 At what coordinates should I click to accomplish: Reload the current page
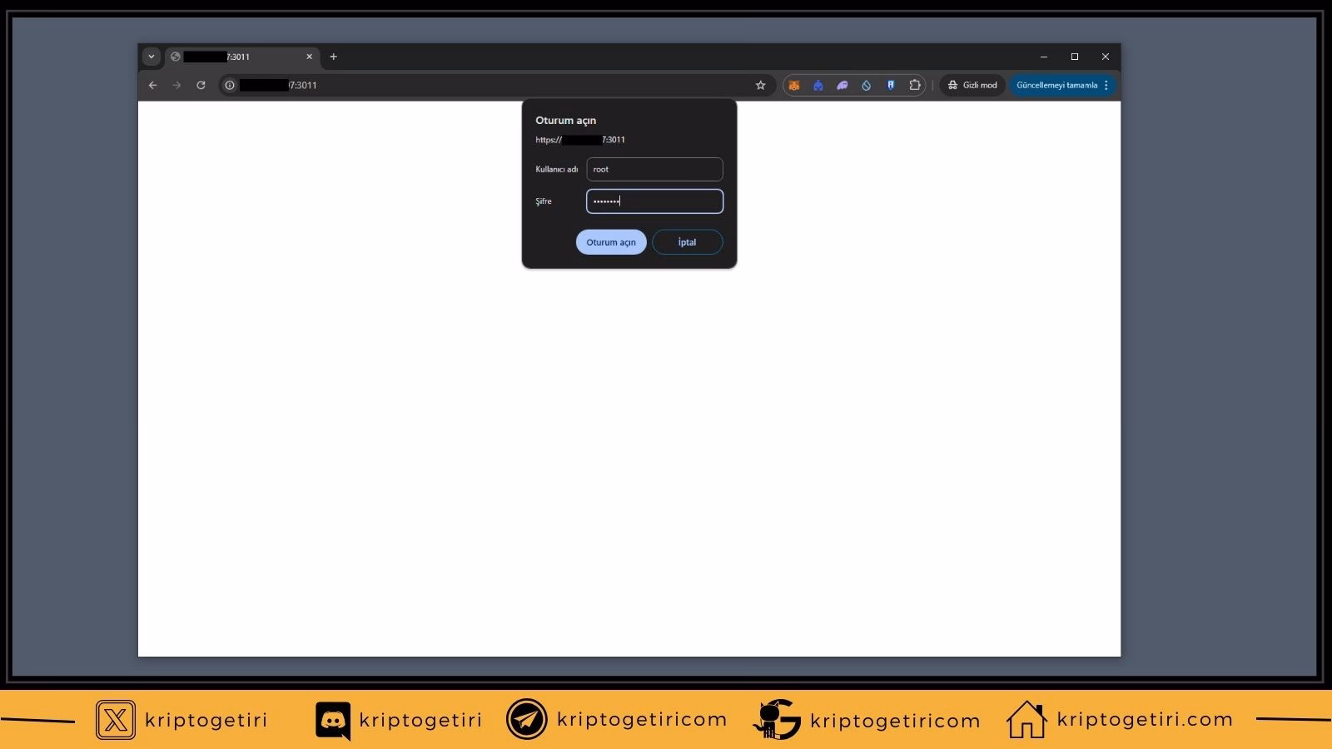click(201, 85)
